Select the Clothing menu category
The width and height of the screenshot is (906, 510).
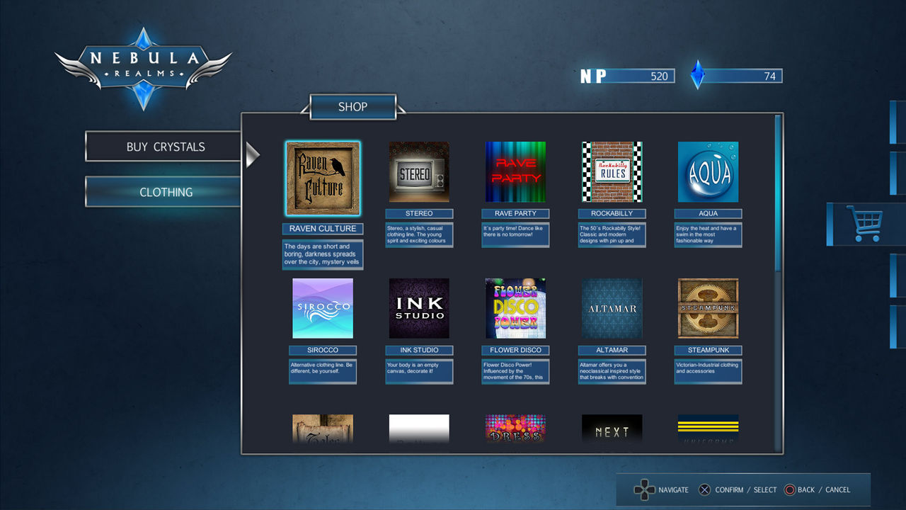[x=165, y=192]
